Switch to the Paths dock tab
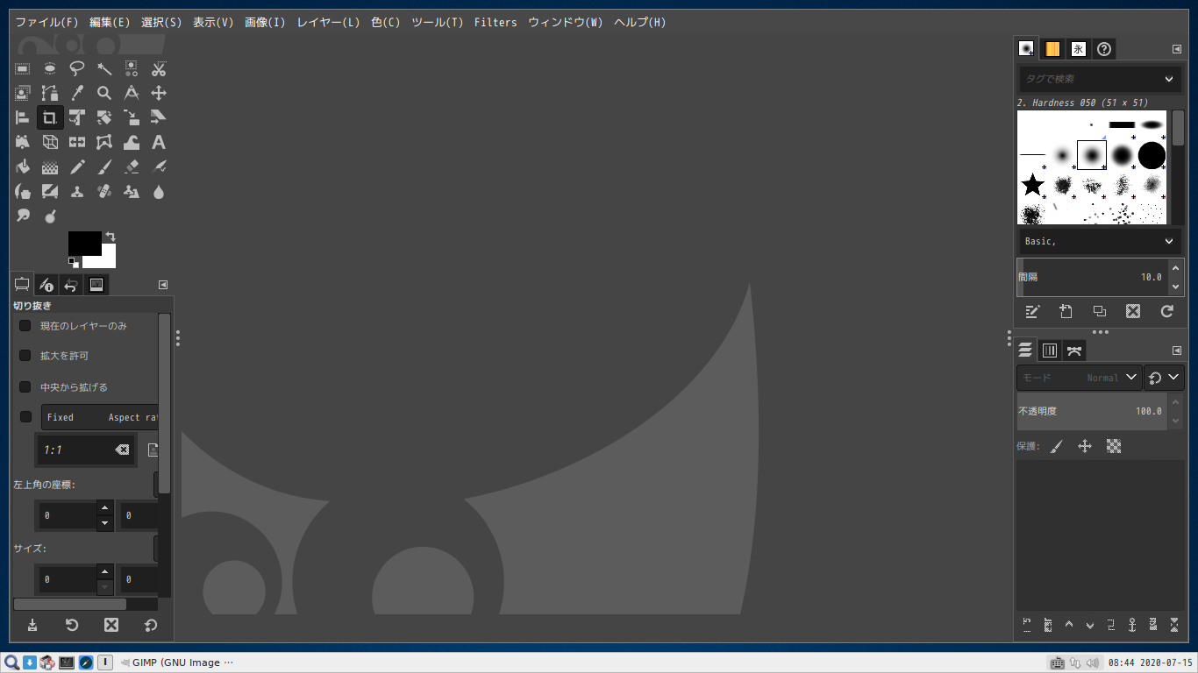Screen dimensions: 1198x673 pos(1074,351)
